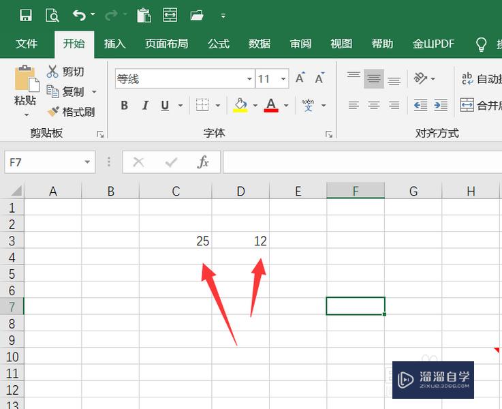Expand the 粘贴 options arrow
Screen dimensions: 502x409
click(27, 115)
